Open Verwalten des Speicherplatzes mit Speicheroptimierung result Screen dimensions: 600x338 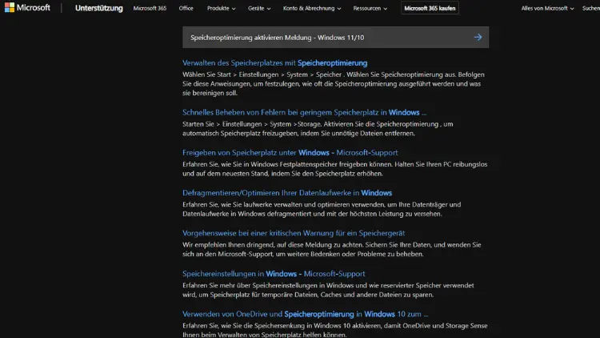click(274, 62)
